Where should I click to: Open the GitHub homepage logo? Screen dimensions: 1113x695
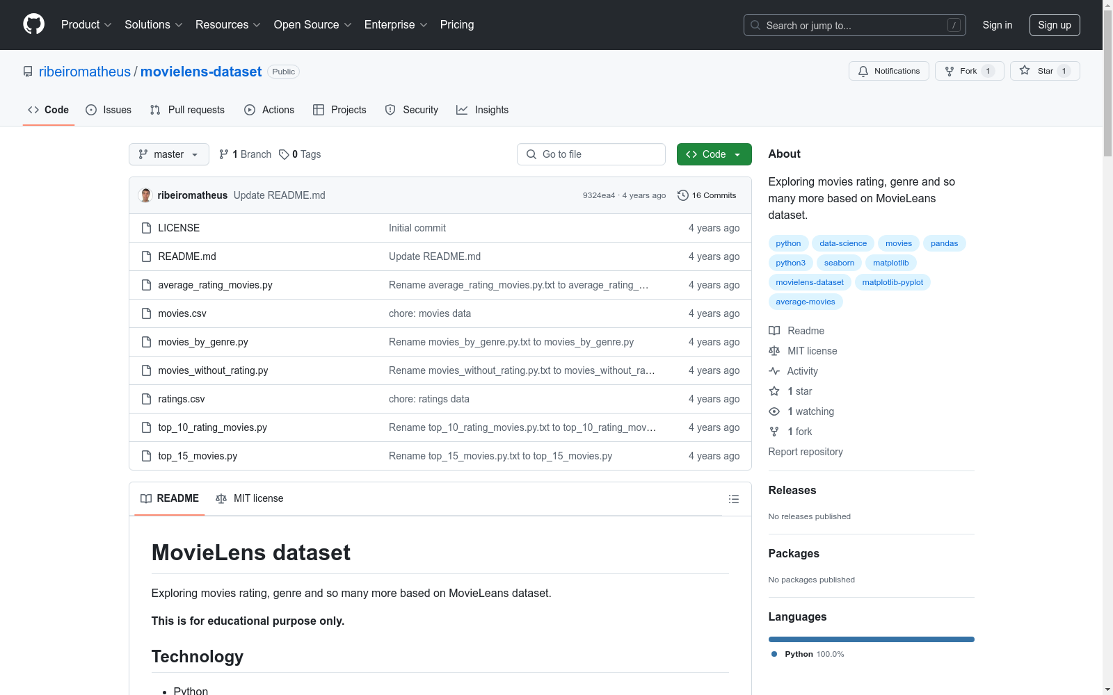coord(33,24)
